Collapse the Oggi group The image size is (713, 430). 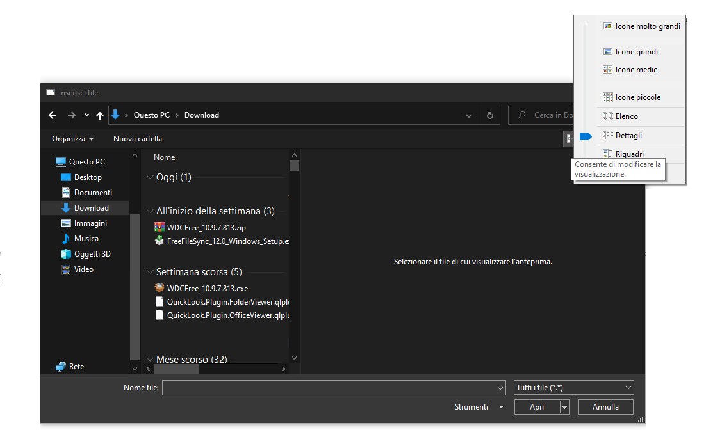point(150,177)
